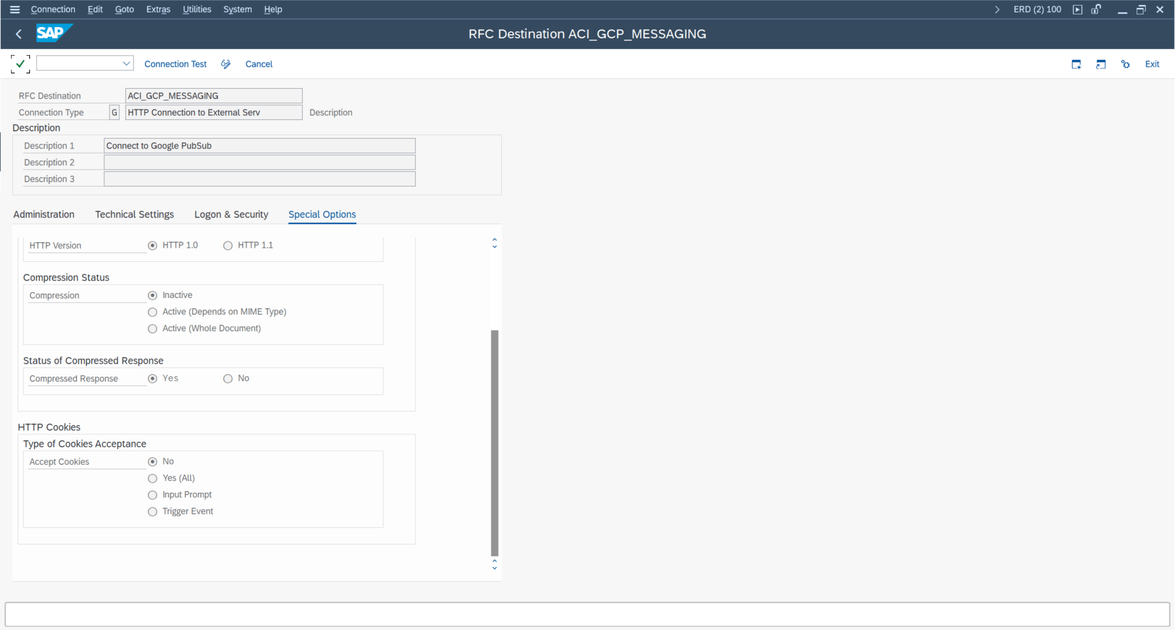
Task: Open the Connection menu
Action: (53, 9)
